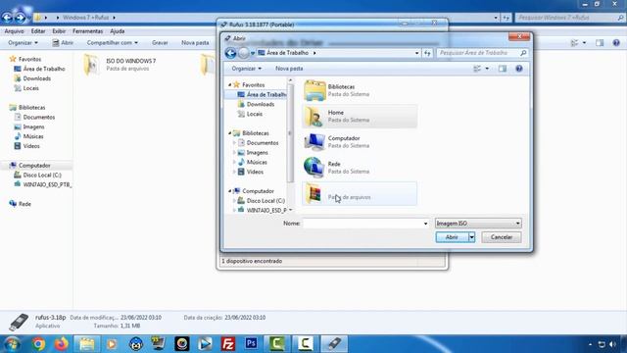The height and width of the screenshot is (353, 627).
Task: Click Nova pasta in Abrir dialog
Action: [x=289, y=69]
